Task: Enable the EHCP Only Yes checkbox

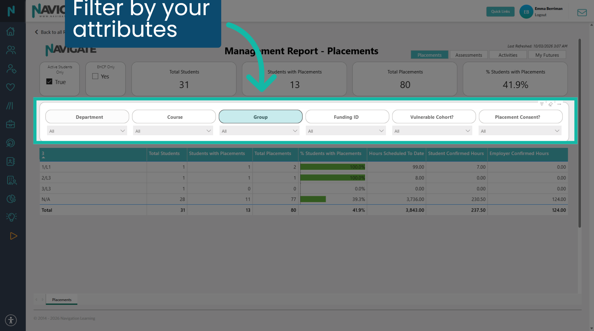Action: click(95, 76)
